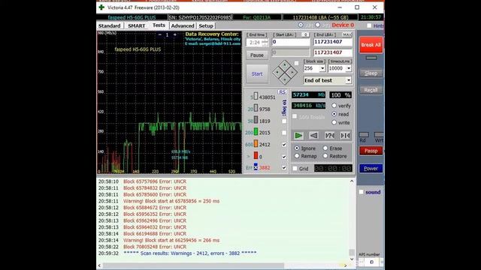Click the RS link above block counters
The width and height of the screenshot is (481, 270).
tap(282, 91)
